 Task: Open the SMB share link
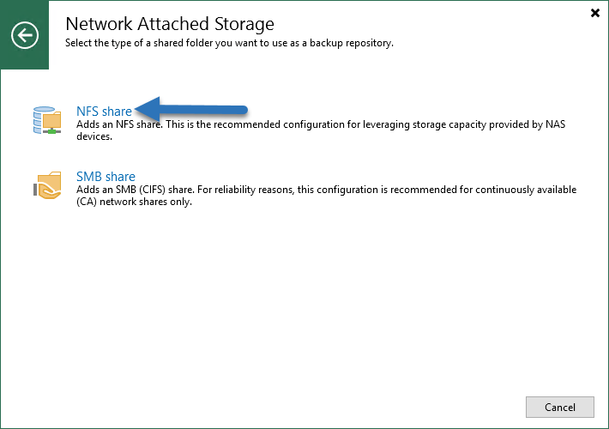pyautogui.click(x=106, y=177)
